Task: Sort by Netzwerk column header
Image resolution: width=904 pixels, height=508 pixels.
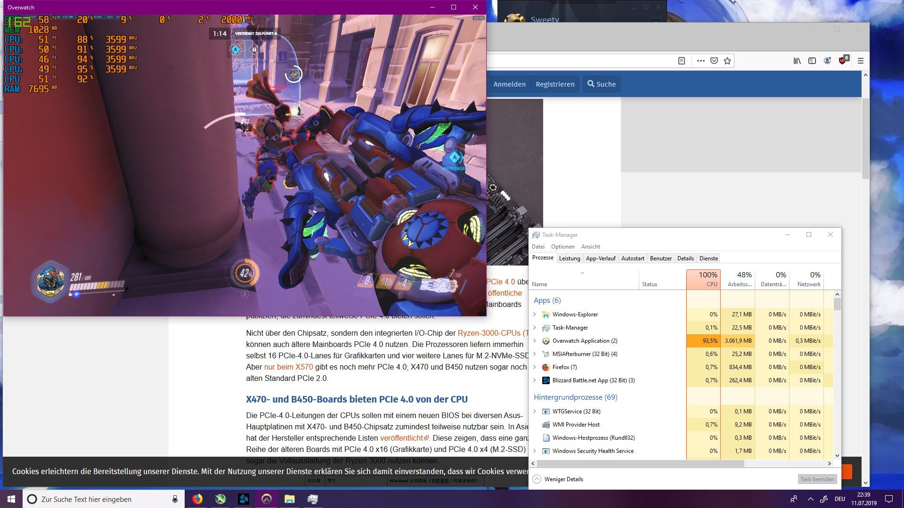Action: (806, 279)
